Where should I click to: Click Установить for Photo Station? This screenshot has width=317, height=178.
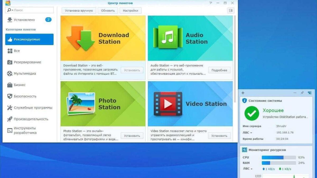pos(132,136)
